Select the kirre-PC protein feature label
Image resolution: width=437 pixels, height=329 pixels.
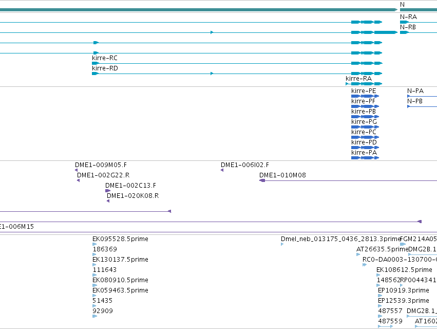coord(364,132)
